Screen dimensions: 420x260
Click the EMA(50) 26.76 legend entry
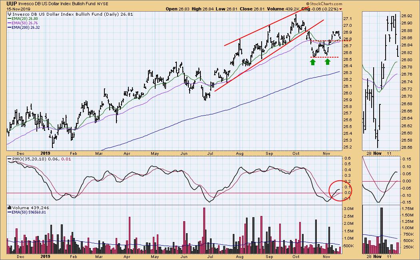pos(25,23)
